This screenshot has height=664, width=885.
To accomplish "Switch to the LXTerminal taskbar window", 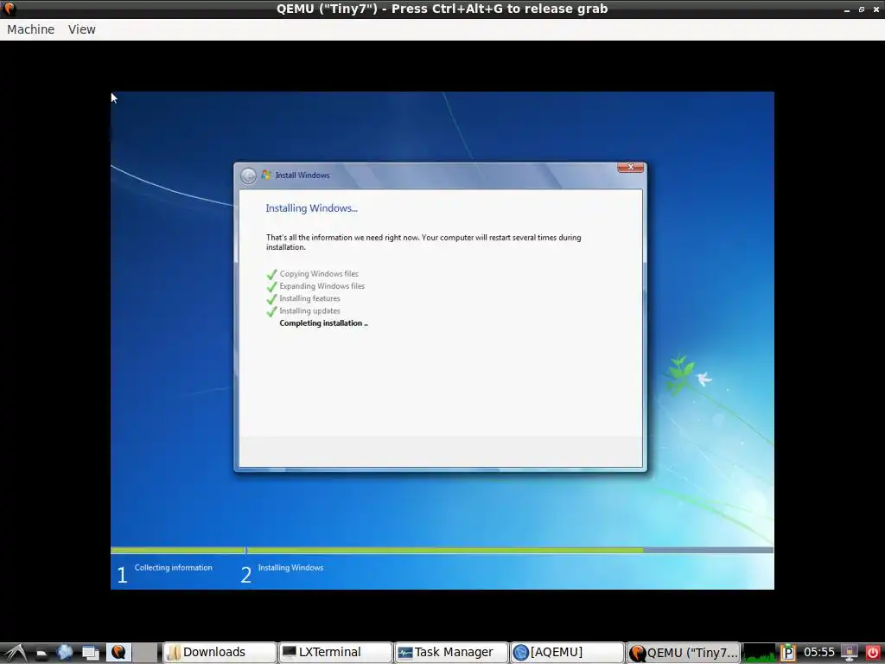I will coord(335,653).
